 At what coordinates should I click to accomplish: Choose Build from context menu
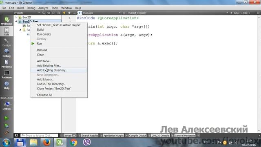[59, 29]
